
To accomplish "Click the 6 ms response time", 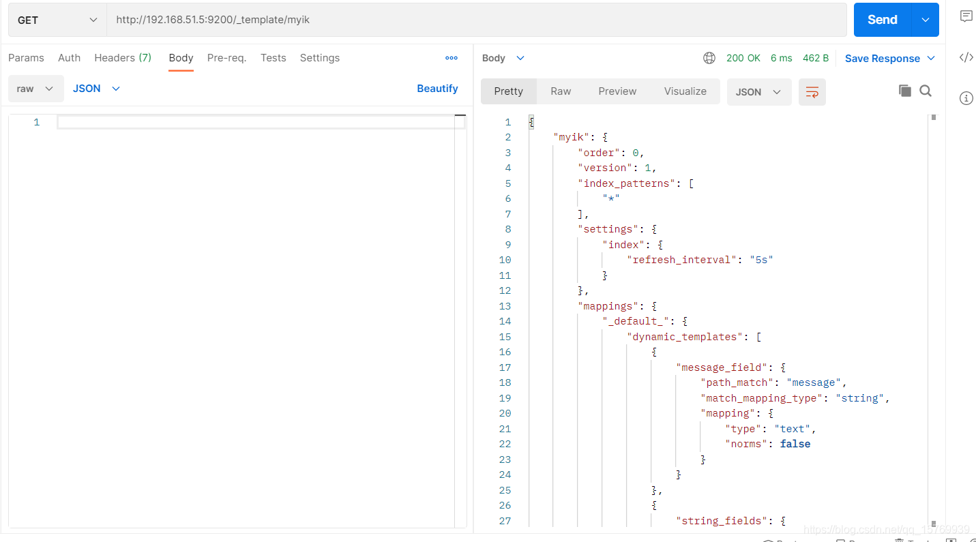I will pos(782,58).
